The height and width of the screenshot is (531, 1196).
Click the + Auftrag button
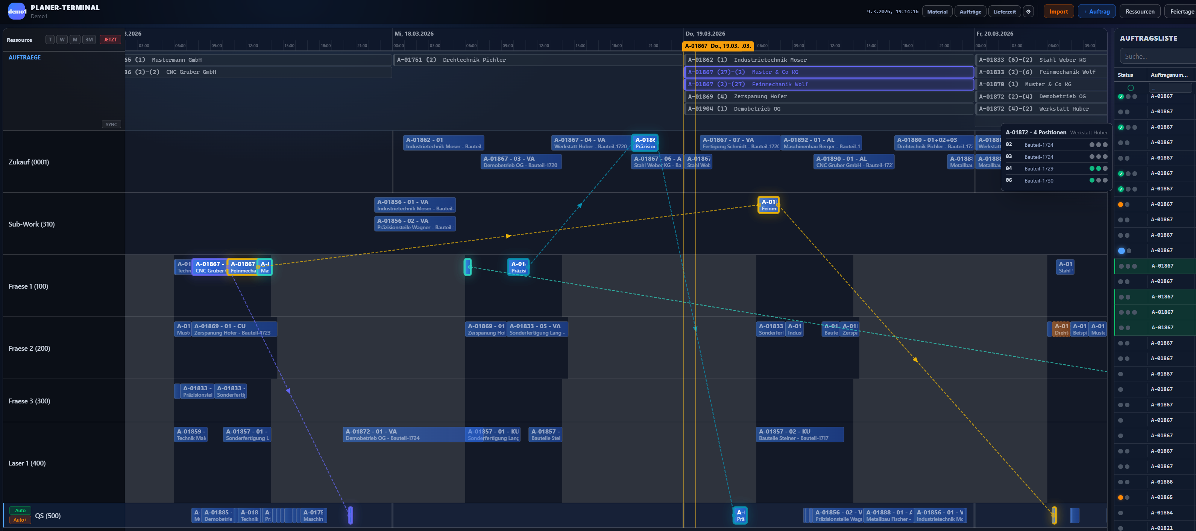(1097, 11)
